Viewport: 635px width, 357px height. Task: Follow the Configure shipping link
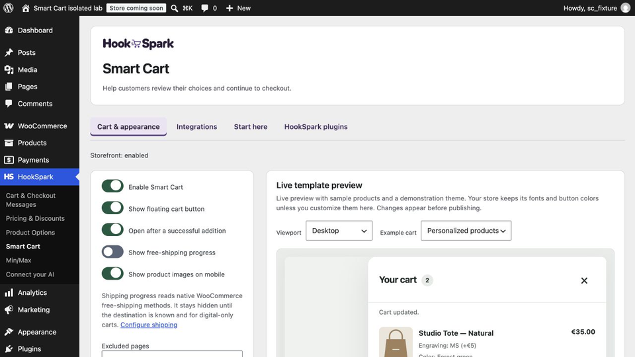(149, 325)
